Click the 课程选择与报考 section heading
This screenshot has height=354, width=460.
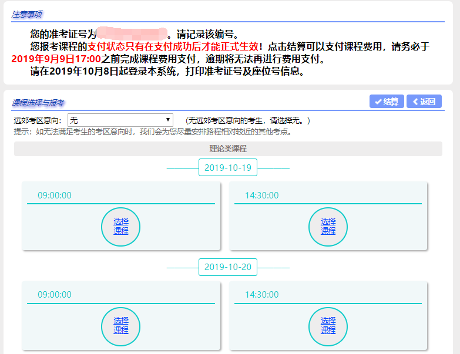point(38,103)
